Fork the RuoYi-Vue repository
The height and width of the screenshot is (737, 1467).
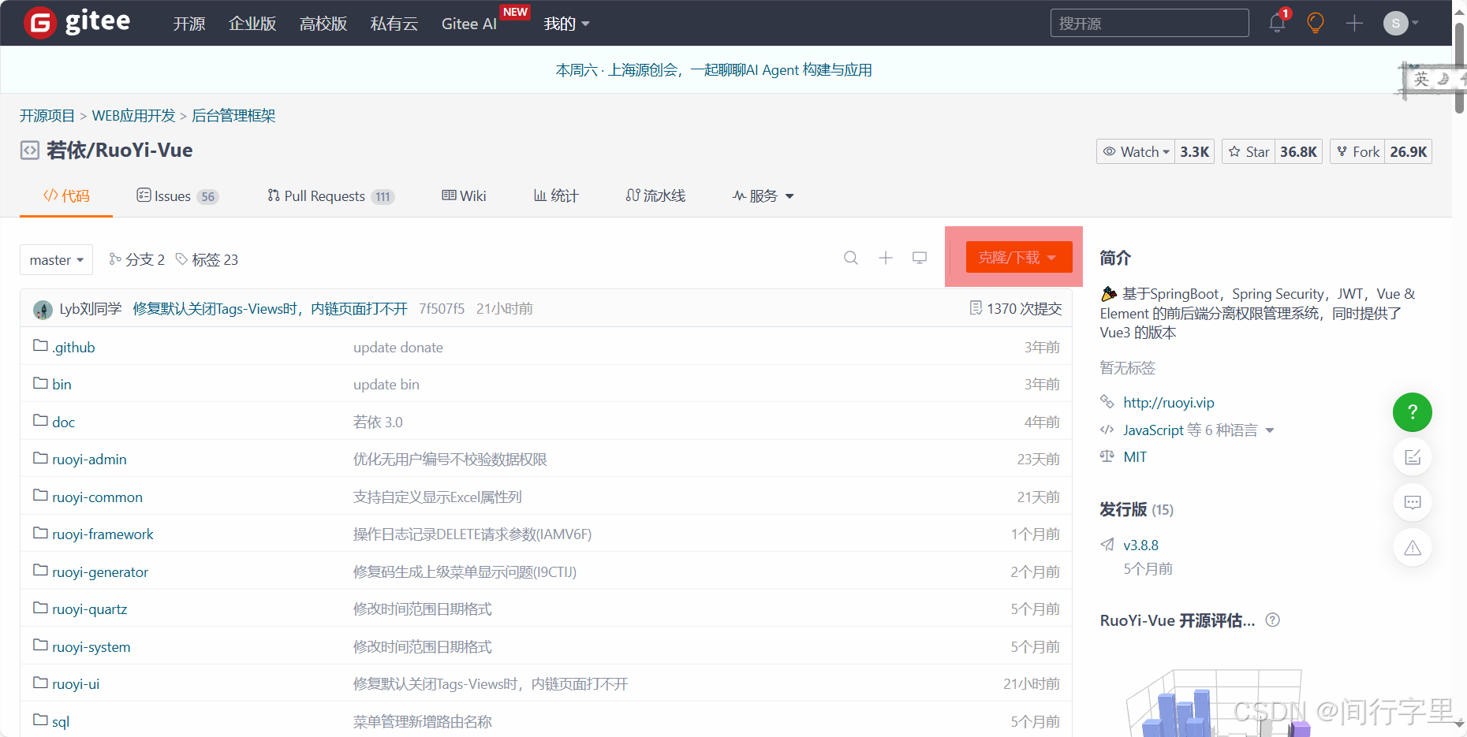click(1357, 151)
